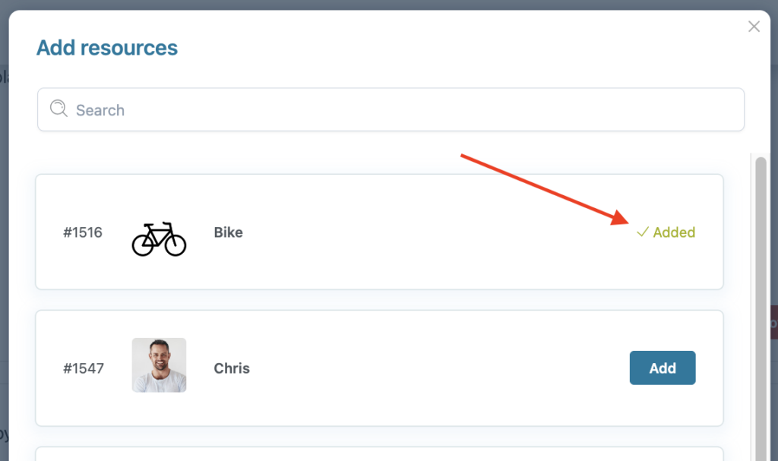Add Chris as a resource
This screenshot has height=461, width=778.
(663, 368)
